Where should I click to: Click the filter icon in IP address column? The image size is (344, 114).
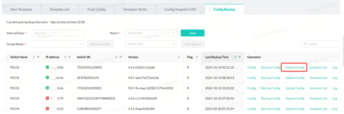coord(69,57)
